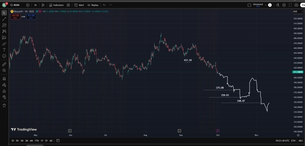Open the Indicators dialog
305x146 pixels.
click(x=56, y=5)
